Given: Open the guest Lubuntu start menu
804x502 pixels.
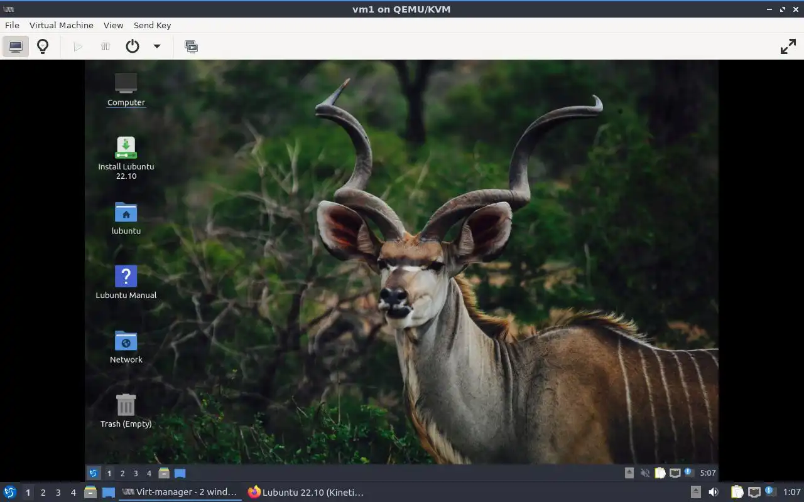Looking at the screenshot, I should [x=94, y=473].
